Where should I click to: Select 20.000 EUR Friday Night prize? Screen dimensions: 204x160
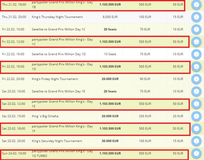[110, 79]
